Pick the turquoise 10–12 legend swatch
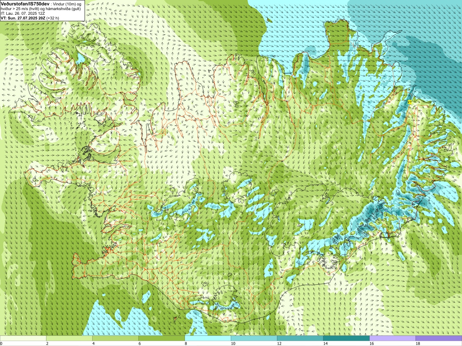The height and width of the screenshot is (346, 462). (254, 338)
